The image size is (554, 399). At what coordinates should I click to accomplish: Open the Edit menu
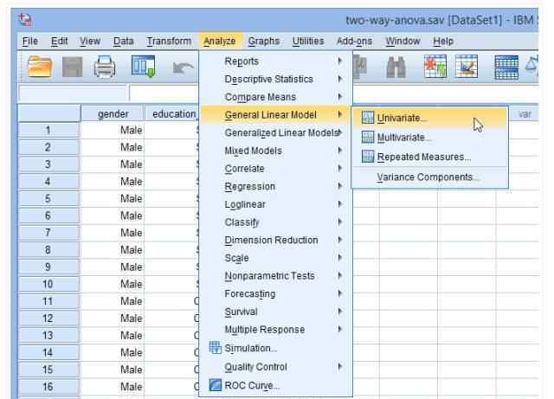point(60,41)
